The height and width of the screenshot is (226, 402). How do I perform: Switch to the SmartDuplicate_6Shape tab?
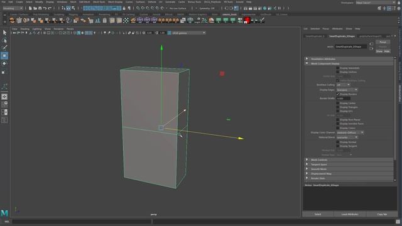pos(342,36)
